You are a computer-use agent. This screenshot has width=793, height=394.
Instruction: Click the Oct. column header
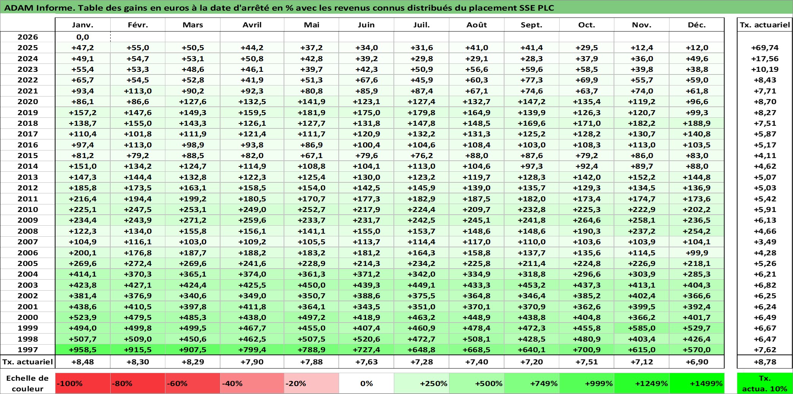click(x=587, y=25)
